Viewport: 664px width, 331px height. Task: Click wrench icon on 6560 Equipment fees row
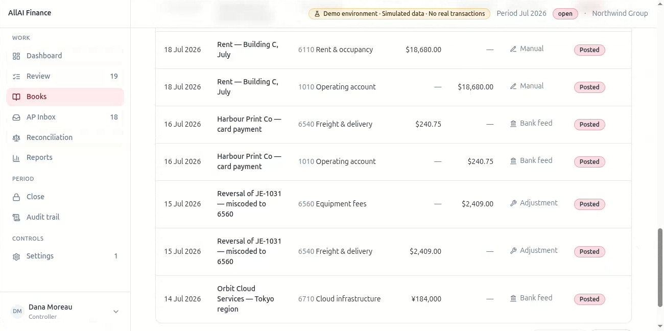click(x=513, y=203)
